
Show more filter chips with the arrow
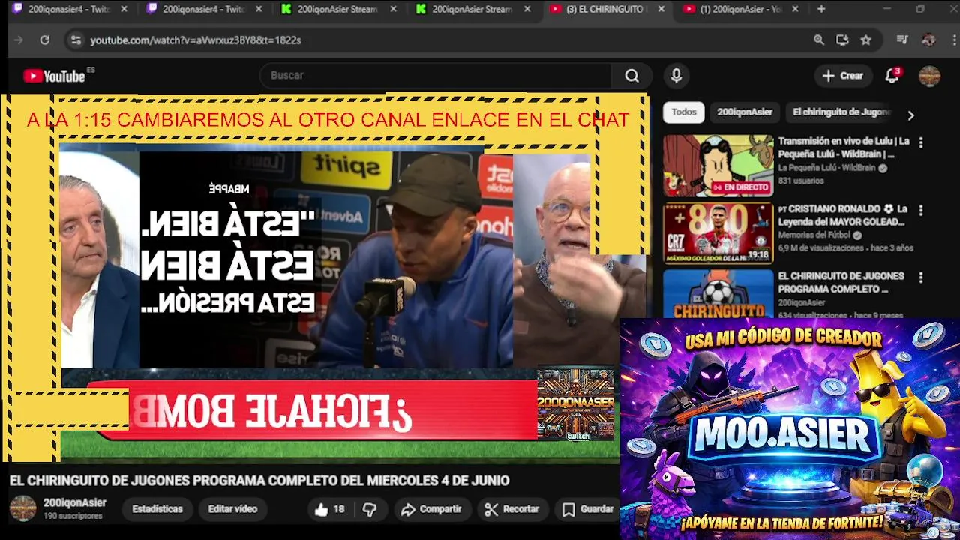click(910, 115)
